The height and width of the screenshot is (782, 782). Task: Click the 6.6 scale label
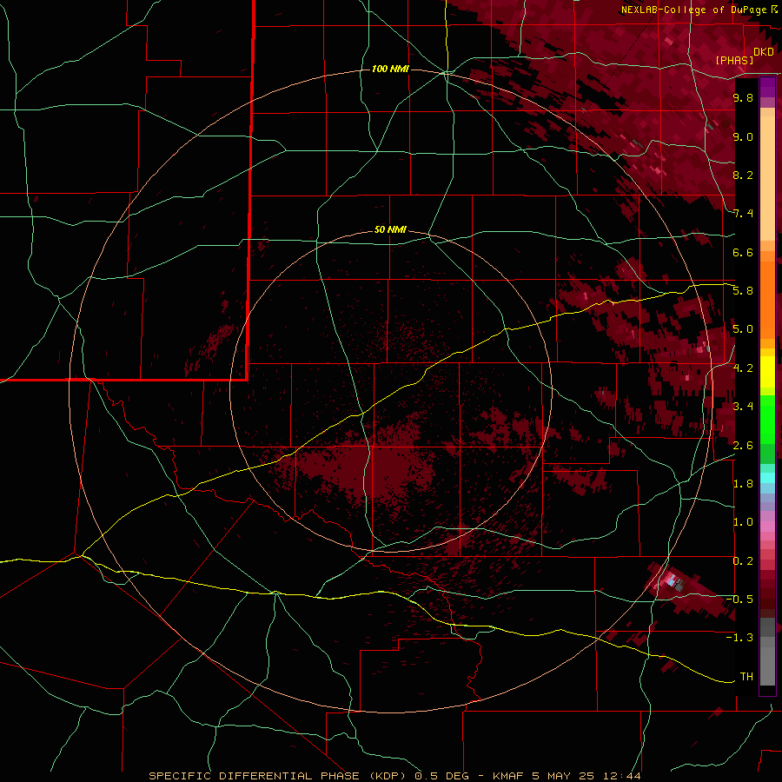pyautogui.click(x=743, y=252)
